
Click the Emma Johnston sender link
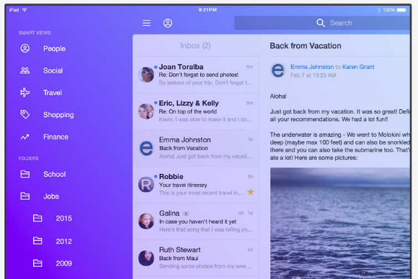click(312, 67)
